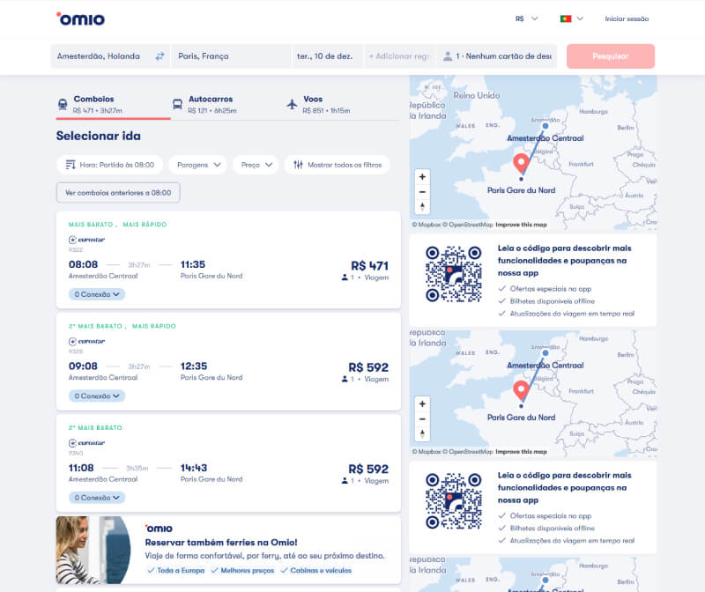The image size is (705, 592).
Task: Open passengers and discount card selector
Action: pos(497,56)
